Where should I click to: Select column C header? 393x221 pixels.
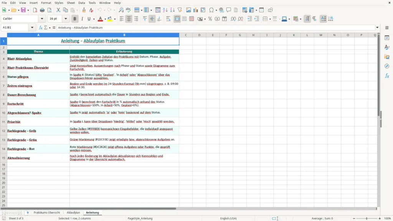pos(186,35)
